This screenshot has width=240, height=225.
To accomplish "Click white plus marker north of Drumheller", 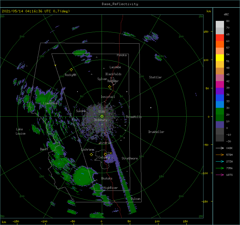I will 151,108.
